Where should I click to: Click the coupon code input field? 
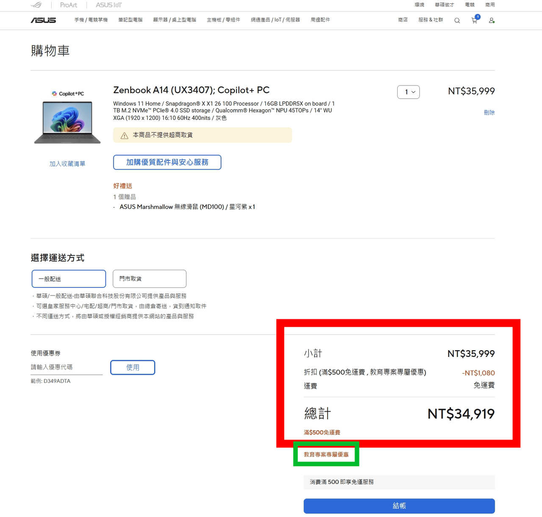[66, 367]
